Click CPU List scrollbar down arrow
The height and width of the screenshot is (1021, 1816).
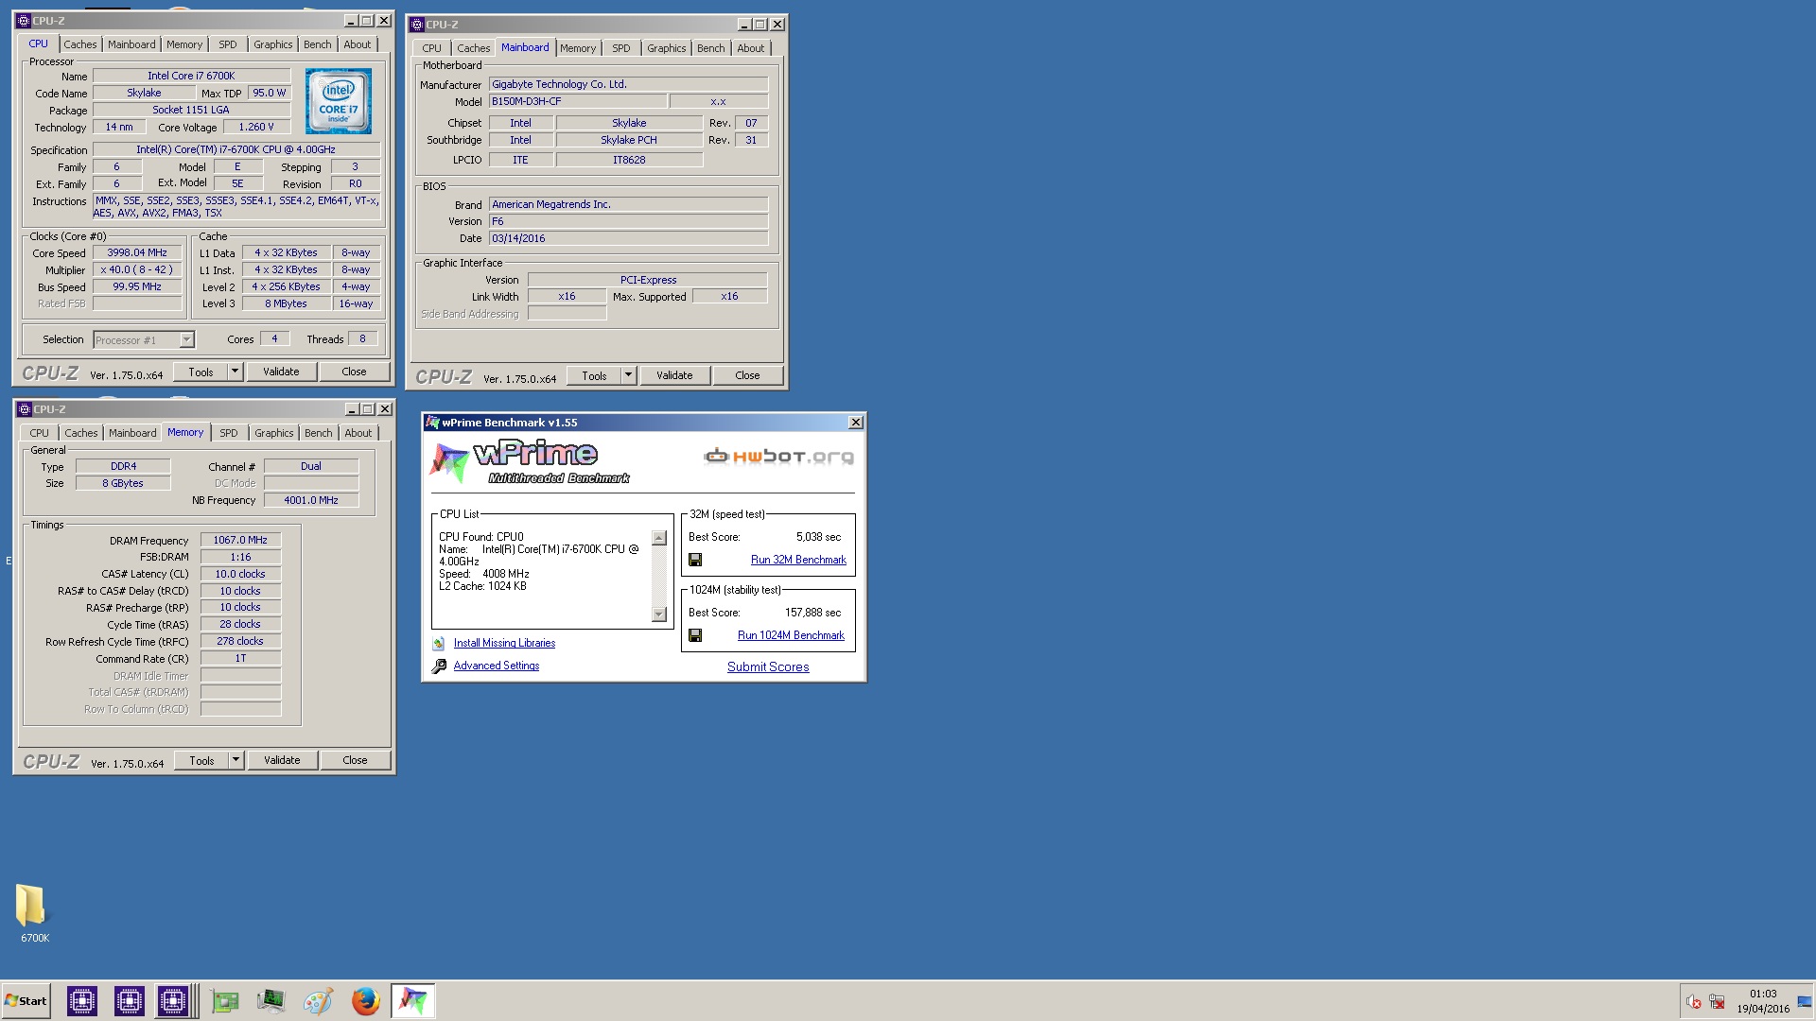[659, 614]
